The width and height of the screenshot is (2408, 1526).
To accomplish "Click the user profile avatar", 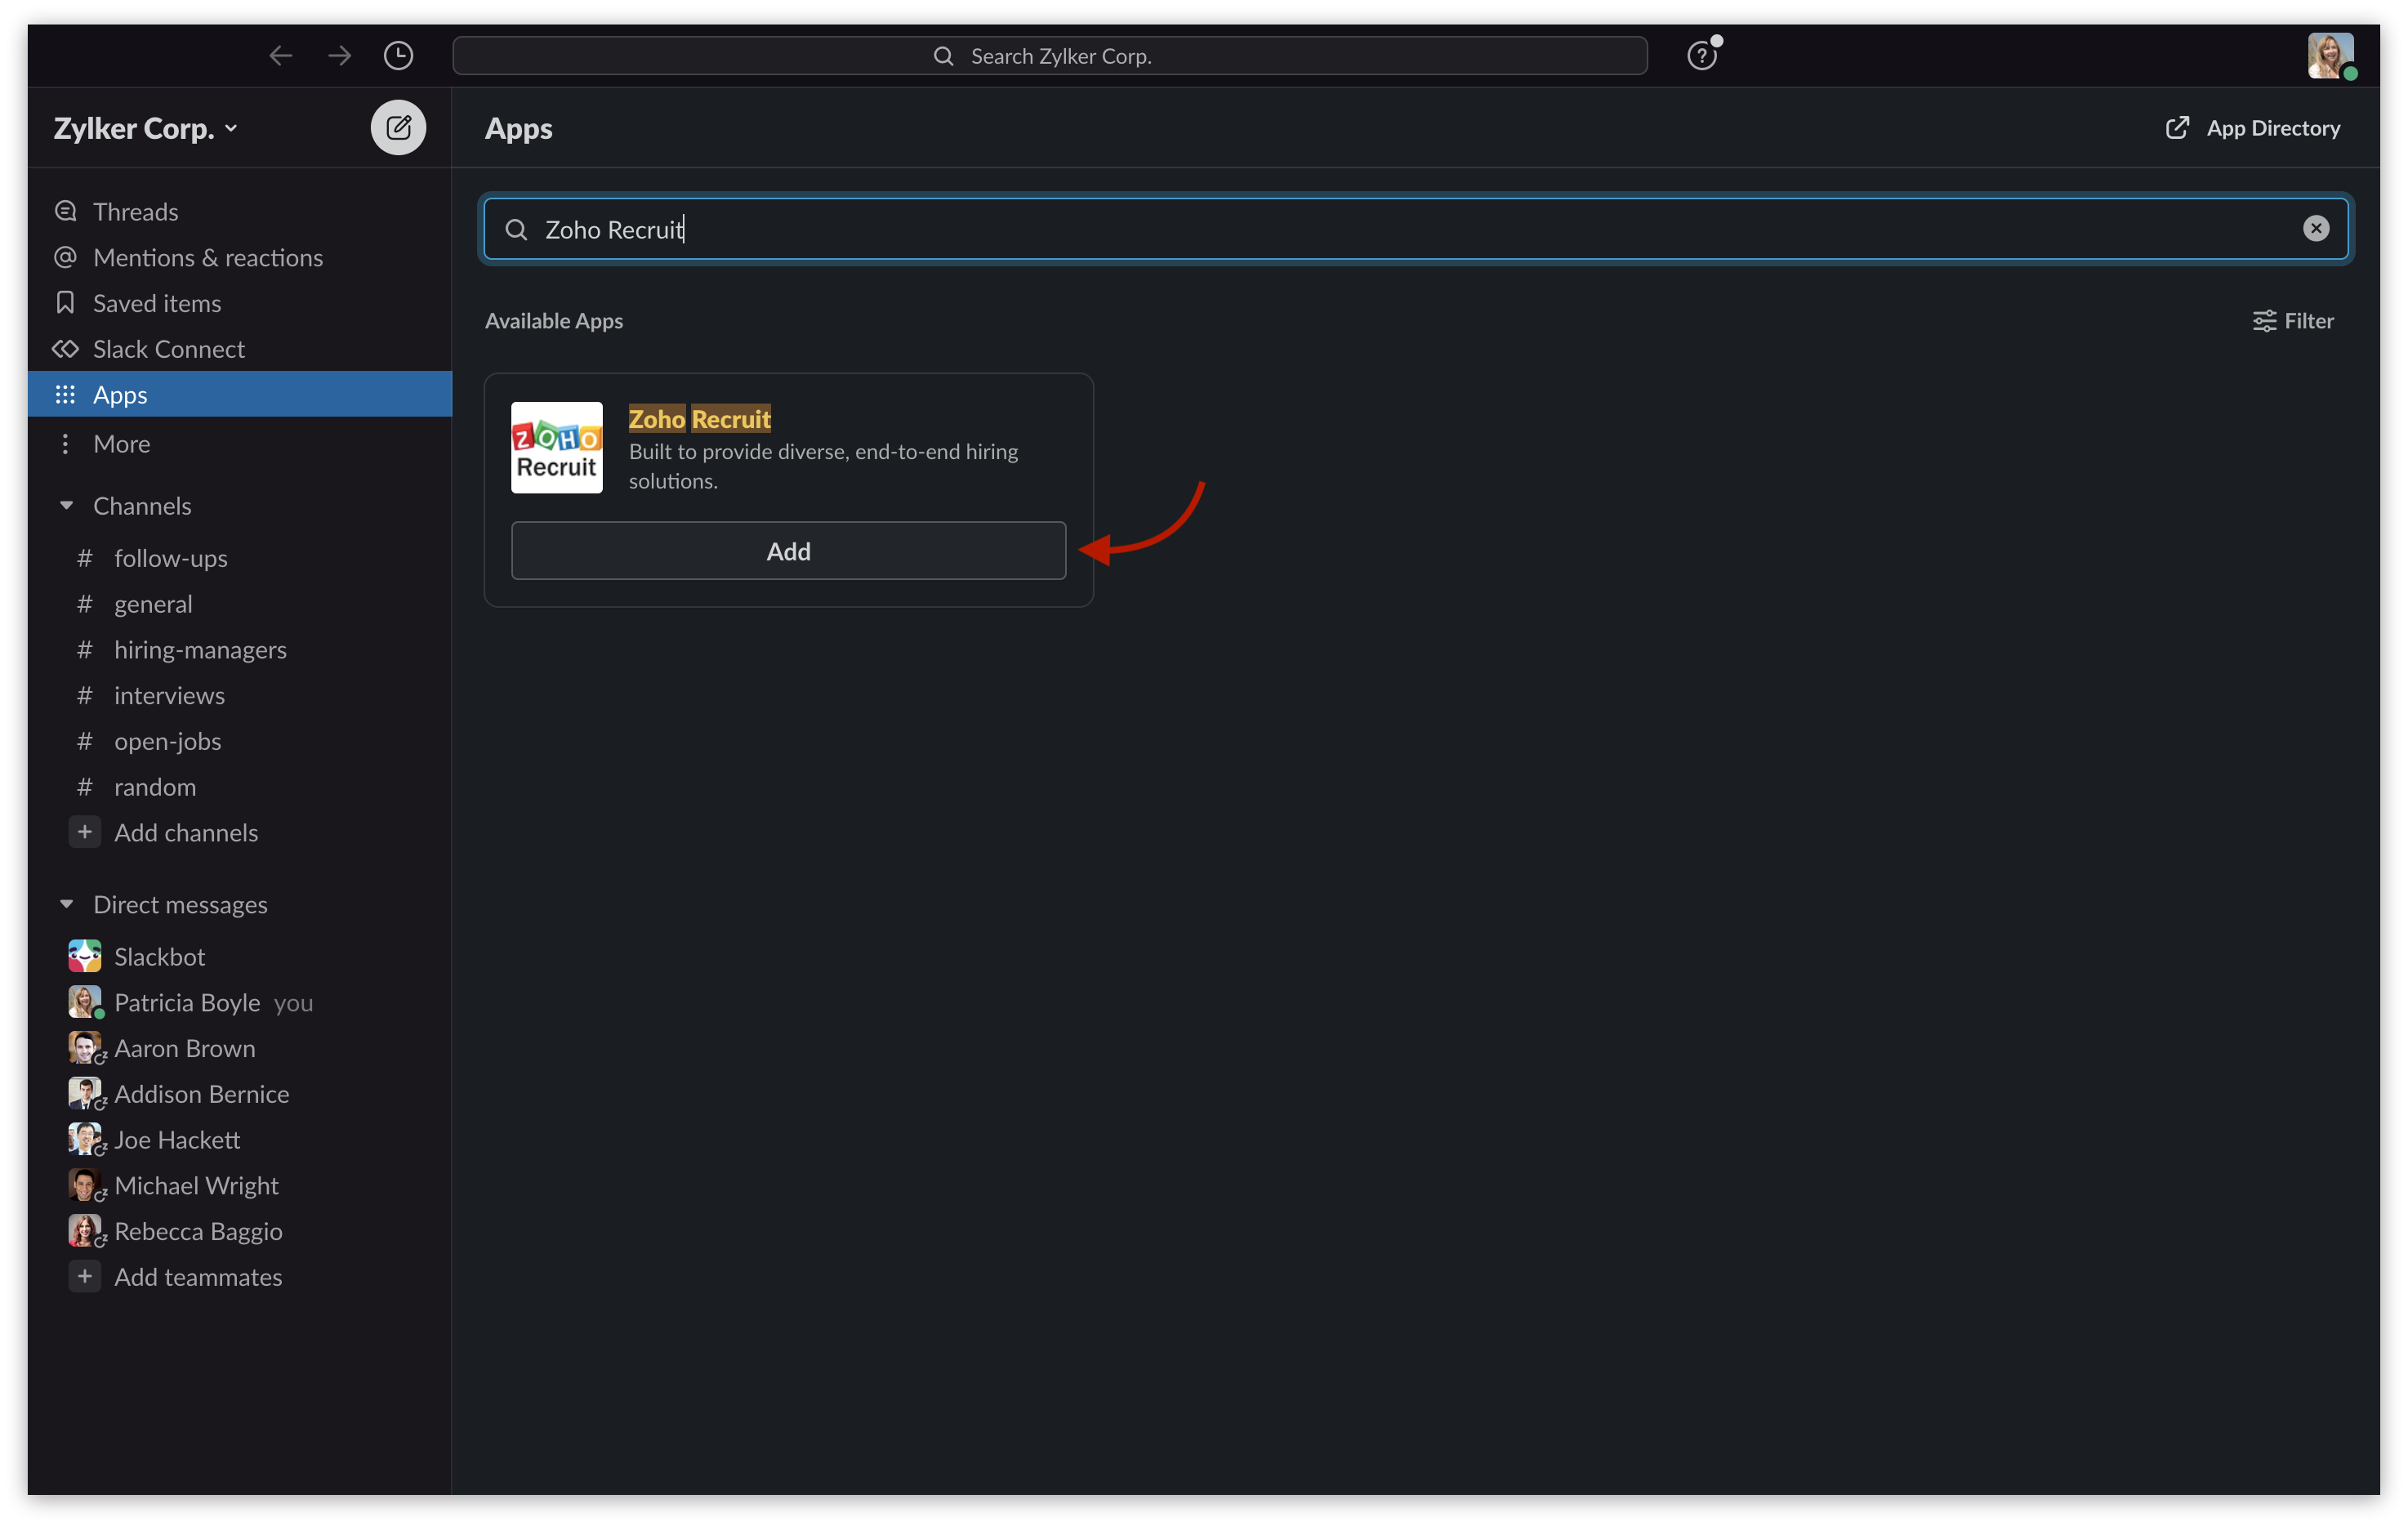I will pos(2329,56).
